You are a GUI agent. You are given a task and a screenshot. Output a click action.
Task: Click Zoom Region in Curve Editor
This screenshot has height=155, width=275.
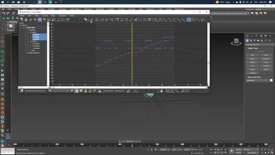click(x=187, y=91)
